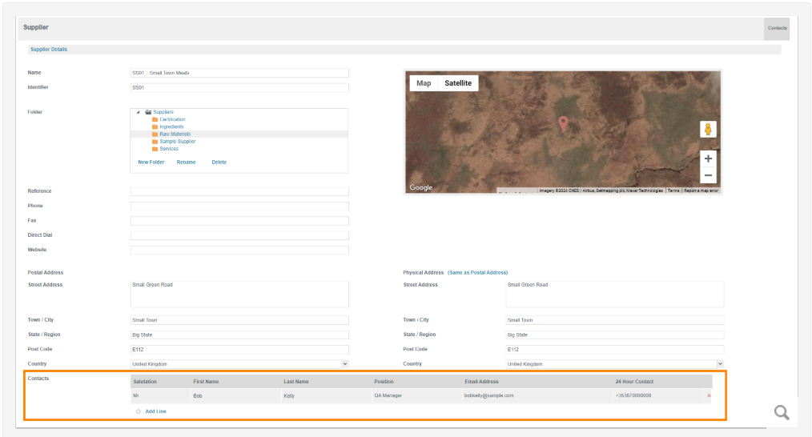
Task: Open the Contacts tab at top right
Action: 777,28
